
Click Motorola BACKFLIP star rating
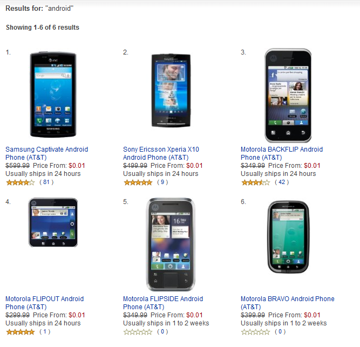(255, 182)
